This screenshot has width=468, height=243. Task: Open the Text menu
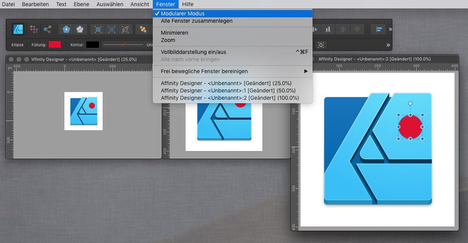coord(61,4)
